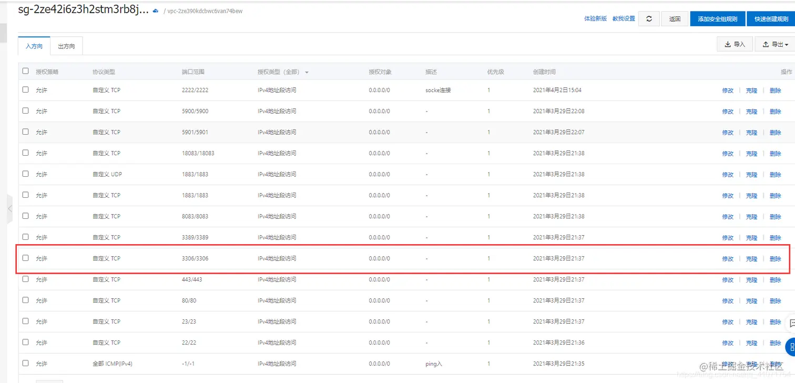Click 删除 for the 3306/3306 rule
Image resolution: width=795 pixels, height=383 pixels.
[x=775, y=259]
